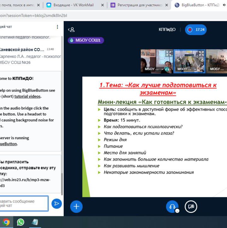Open the blue plus actions button
The image size is (227, 228).
(76, 207)
